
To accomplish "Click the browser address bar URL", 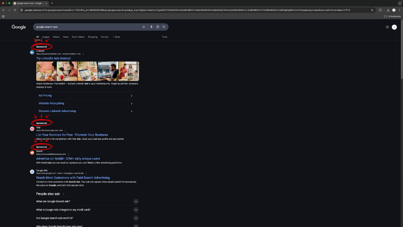I will [x=187, y=10].
